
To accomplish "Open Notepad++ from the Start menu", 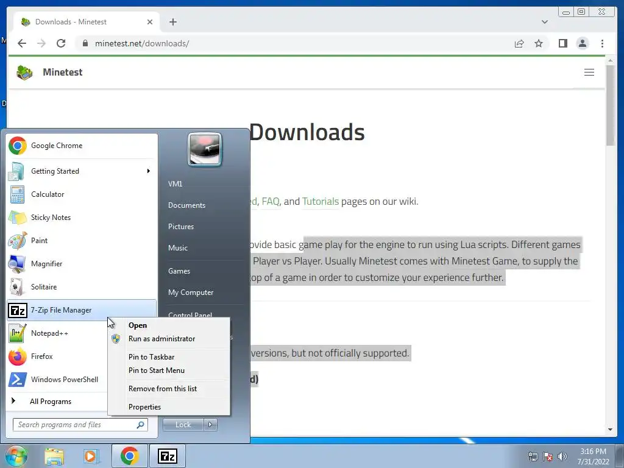I will tap(57, 333).
